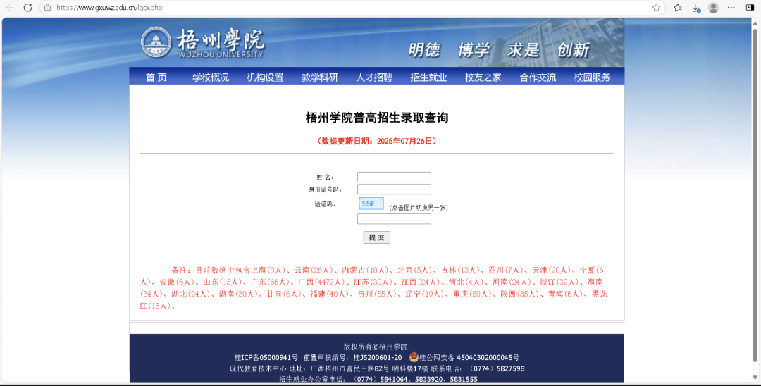761x386 pixels.
Task: Open the browser profile avatar
Action: tap(713, 7)
